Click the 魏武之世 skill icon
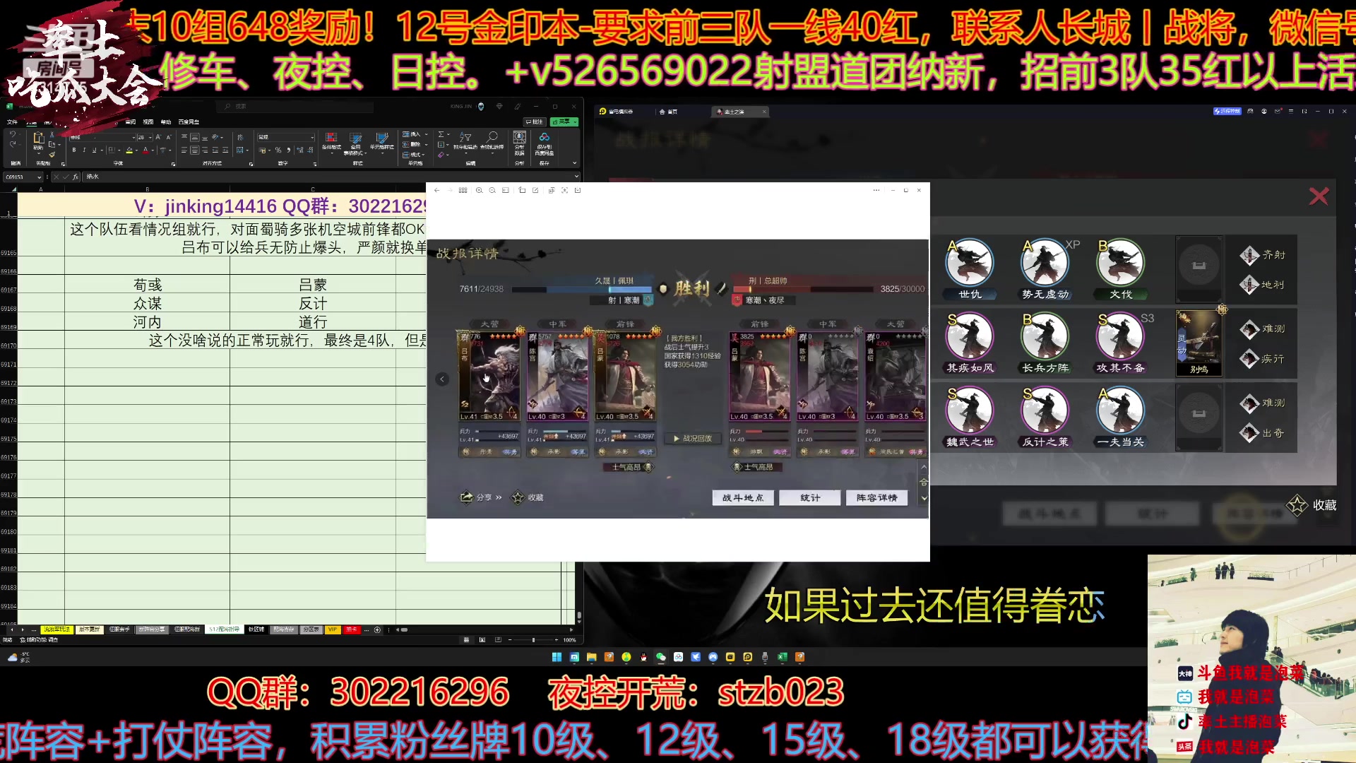This screenshot has width=1356, height=763. pos(970,410)
